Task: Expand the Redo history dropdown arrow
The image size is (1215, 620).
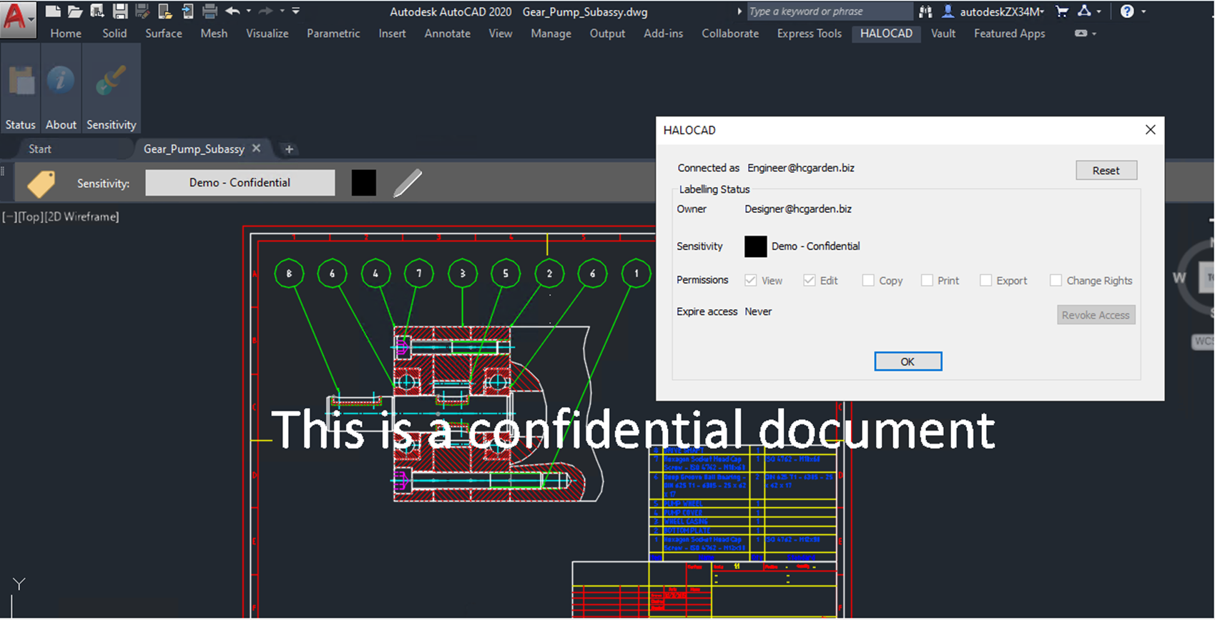Action: click(x=282, y=11)
